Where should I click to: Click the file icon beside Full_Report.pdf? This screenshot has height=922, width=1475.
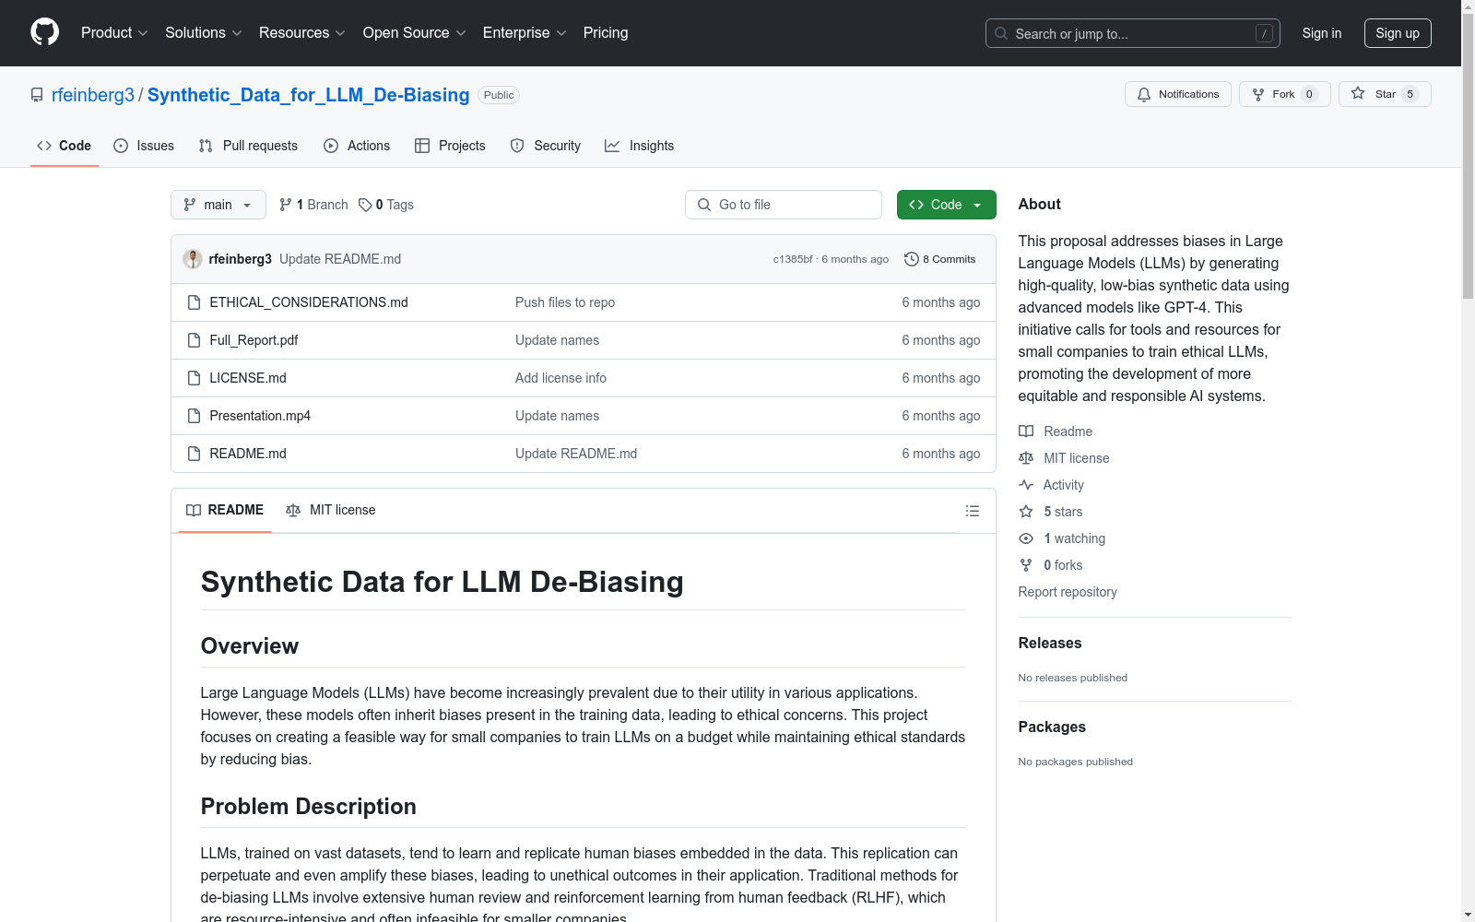(194, 340)
